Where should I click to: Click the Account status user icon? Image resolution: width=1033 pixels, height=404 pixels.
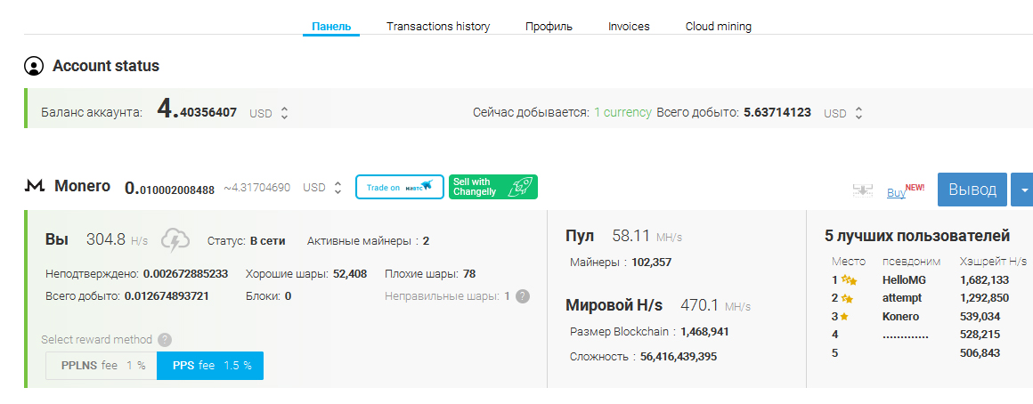(x=34, y=66)
